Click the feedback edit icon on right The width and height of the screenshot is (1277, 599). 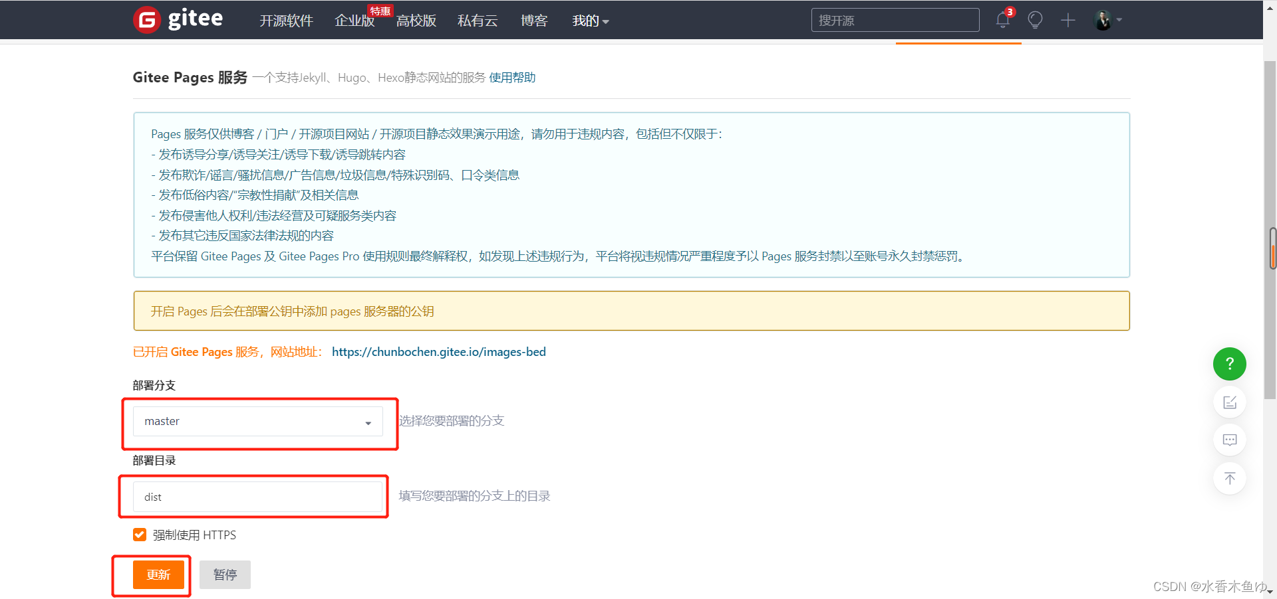click(x=1230, y=402)
